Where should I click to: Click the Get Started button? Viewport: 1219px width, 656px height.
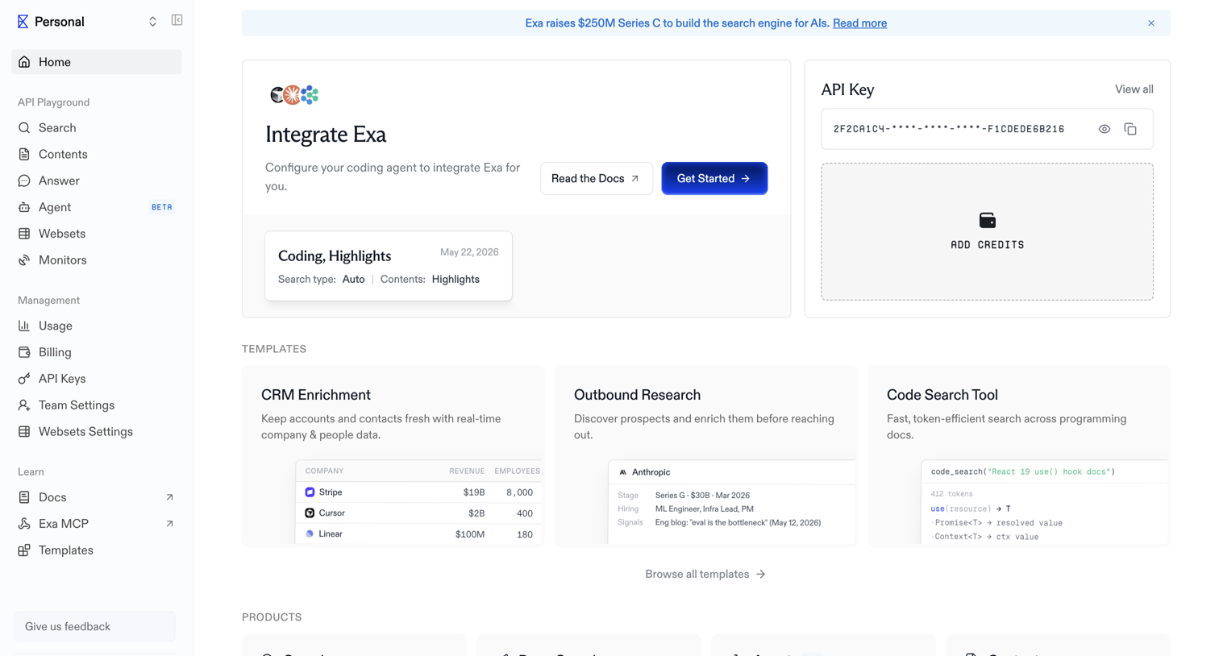click(714, 179)
